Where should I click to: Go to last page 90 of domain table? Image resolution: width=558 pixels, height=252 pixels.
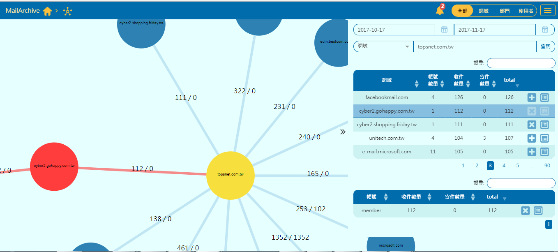pos(547,166)
